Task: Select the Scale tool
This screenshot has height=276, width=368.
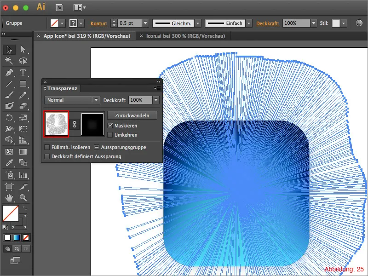Action: tap(23, 118)
